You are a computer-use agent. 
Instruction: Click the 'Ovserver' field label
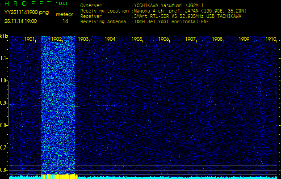pyautogui.click(x=91, y=5)
